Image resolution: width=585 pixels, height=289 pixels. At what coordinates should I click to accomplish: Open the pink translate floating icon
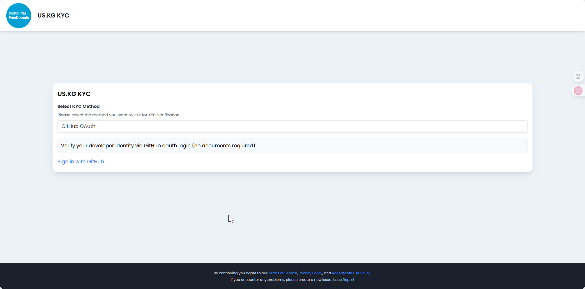tap(578, 91)
